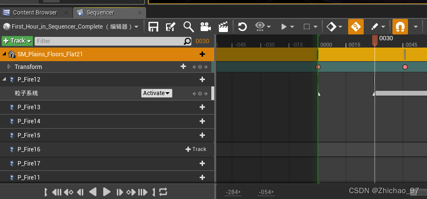The image size is (427, 199).
Task: Click the + Track button on P_Fire16
Action: pos(196,149)
